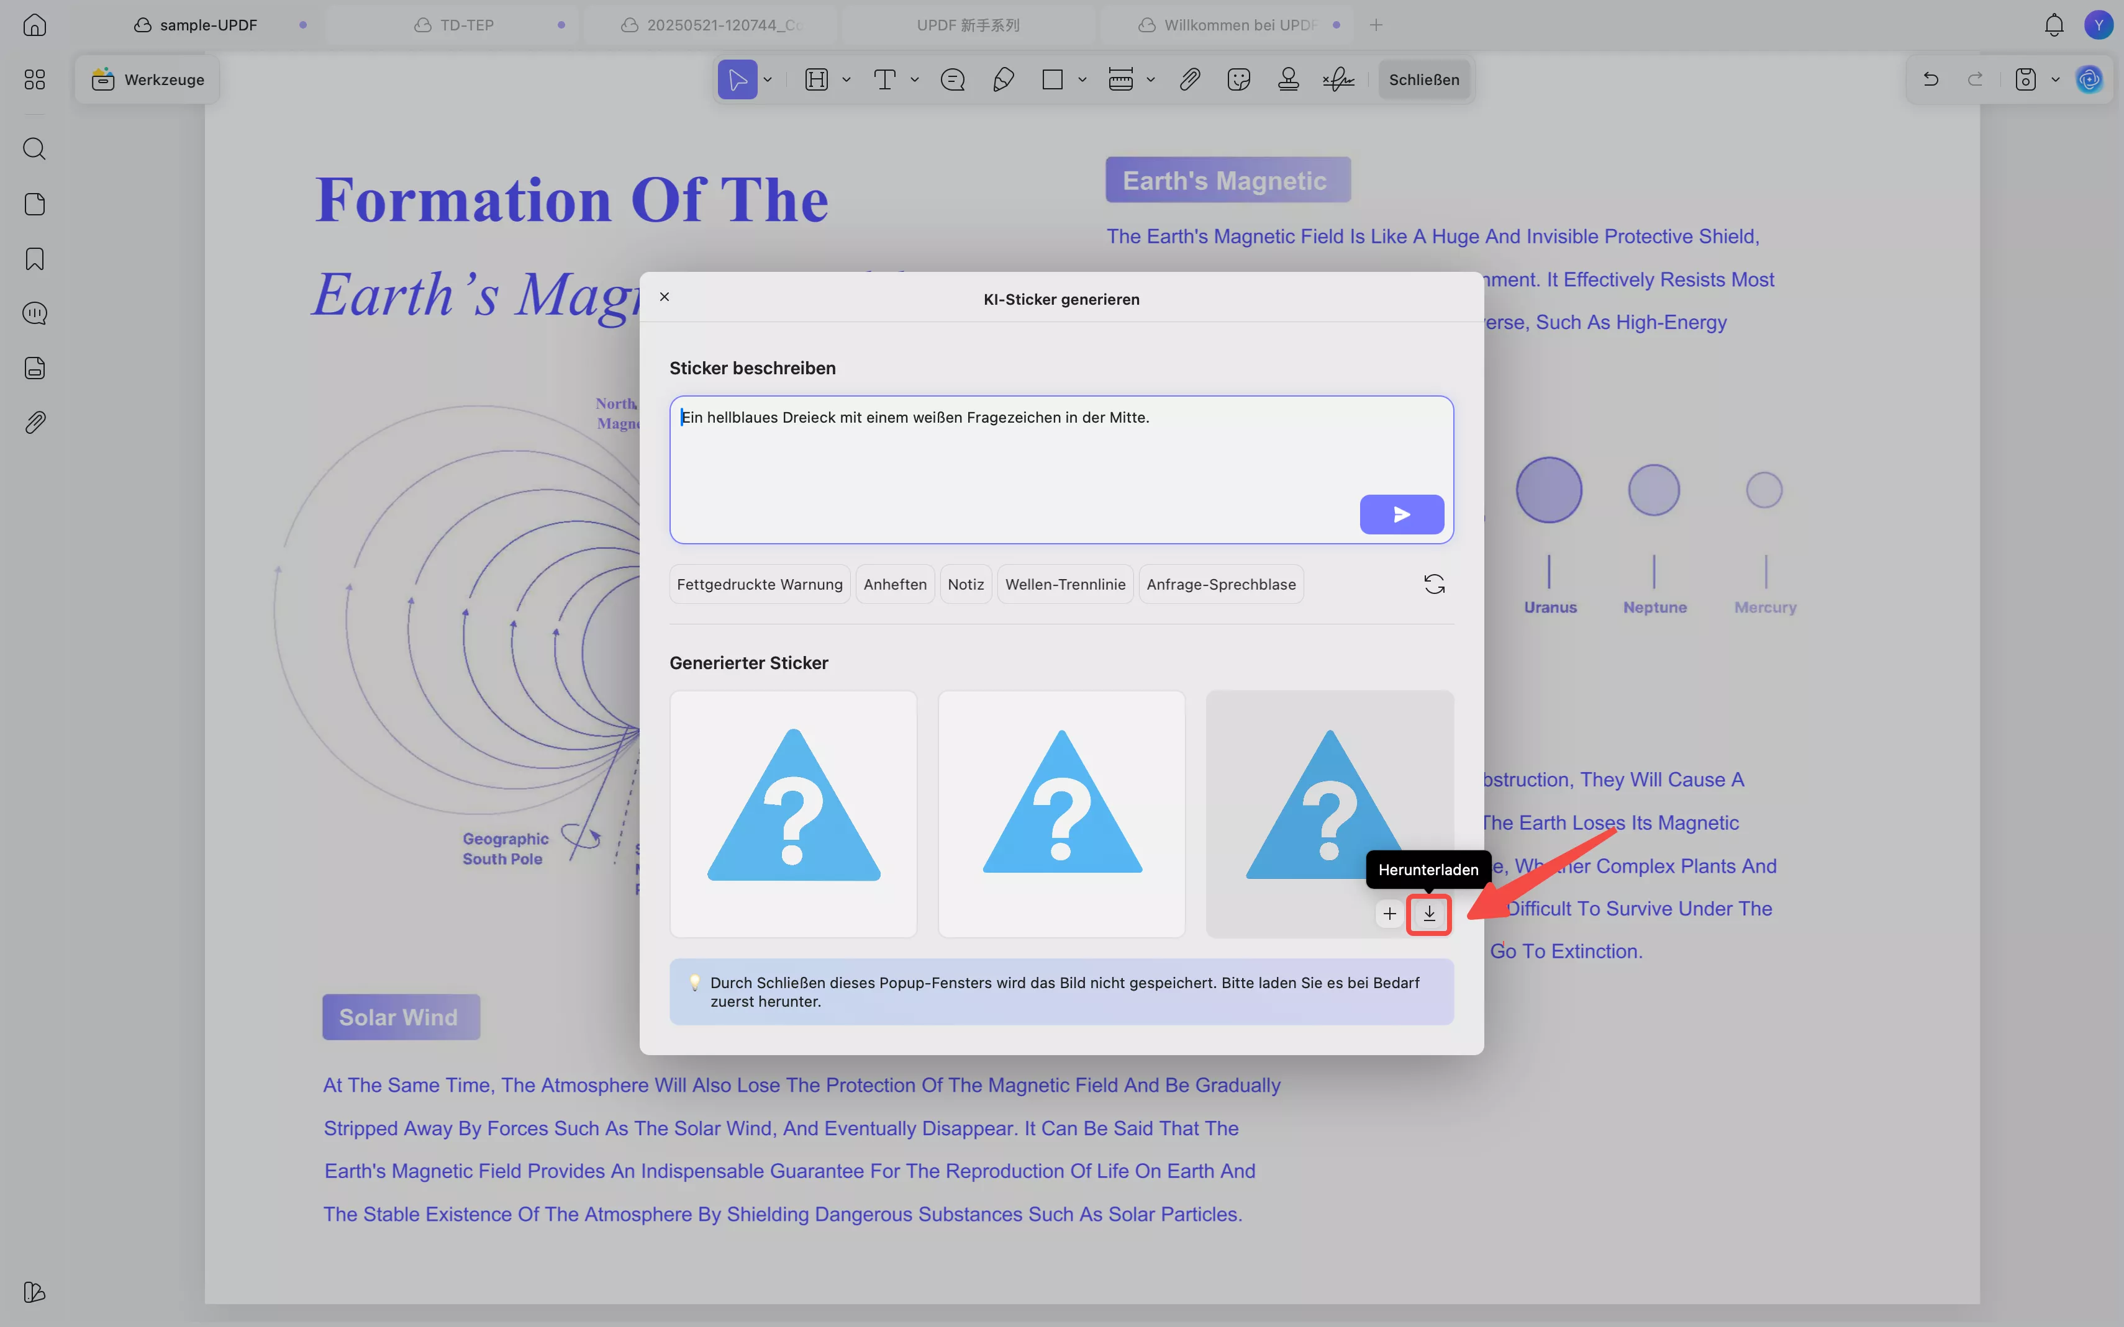Open the search panel in sidebar

point(34,148)
